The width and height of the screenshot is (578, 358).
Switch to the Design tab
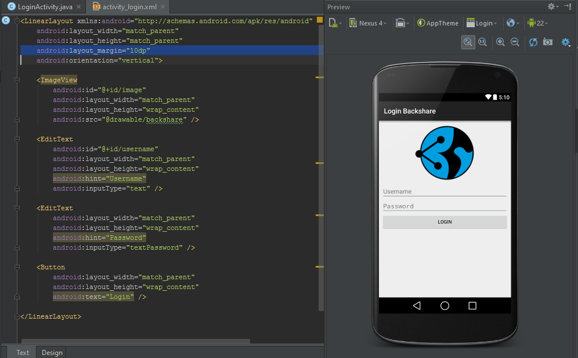(x=52, y=352)
